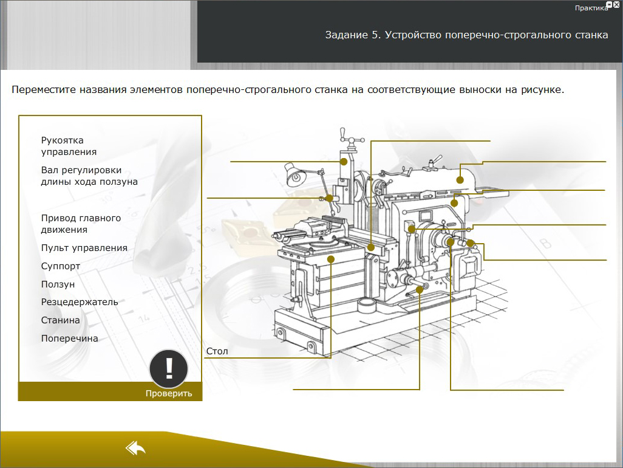Choose the Пульт управления label
Screen dimensions: 623x468
tap(84, 248)
